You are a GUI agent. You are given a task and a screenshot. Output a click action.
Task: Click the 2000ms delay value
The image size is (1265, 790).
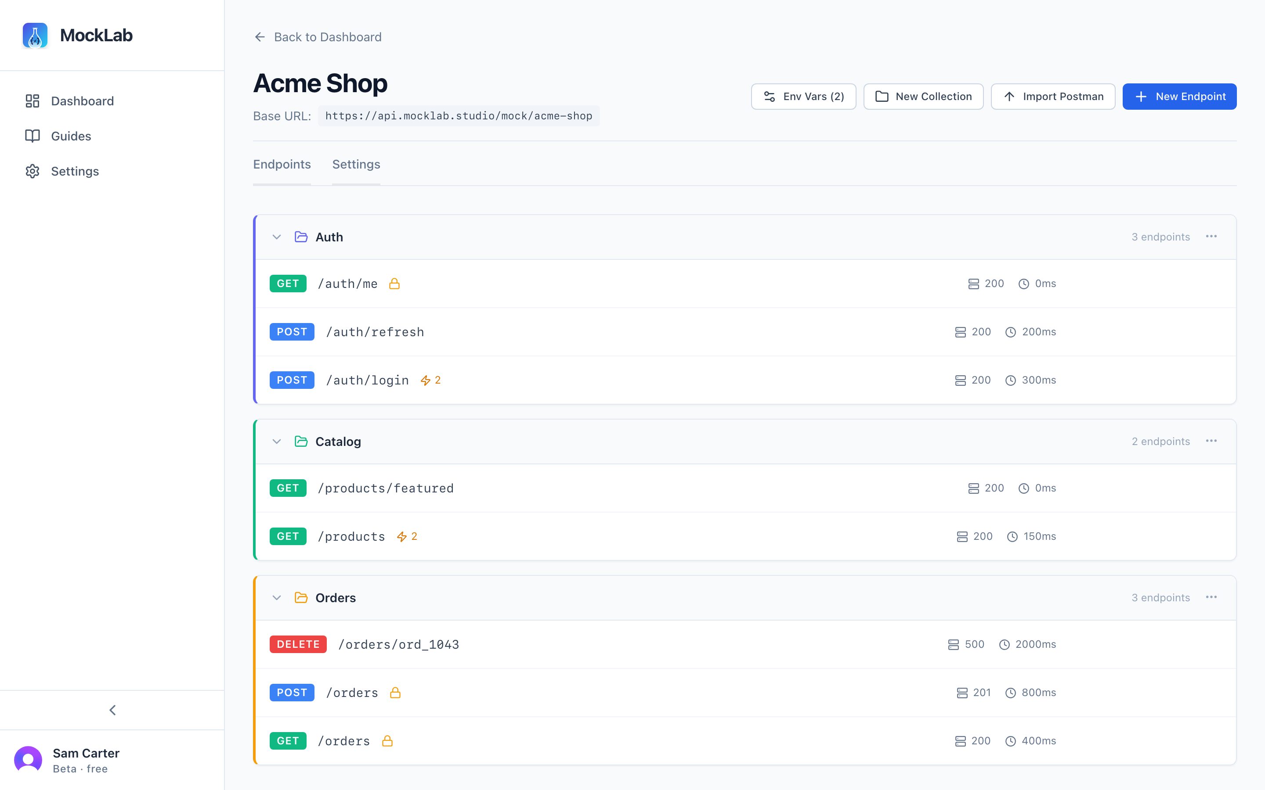click(1035, 644)
